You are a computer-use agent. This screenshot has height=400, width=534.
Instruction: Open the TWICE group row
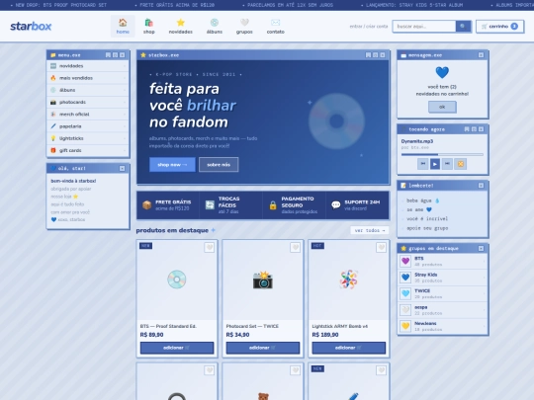point(442,294)
